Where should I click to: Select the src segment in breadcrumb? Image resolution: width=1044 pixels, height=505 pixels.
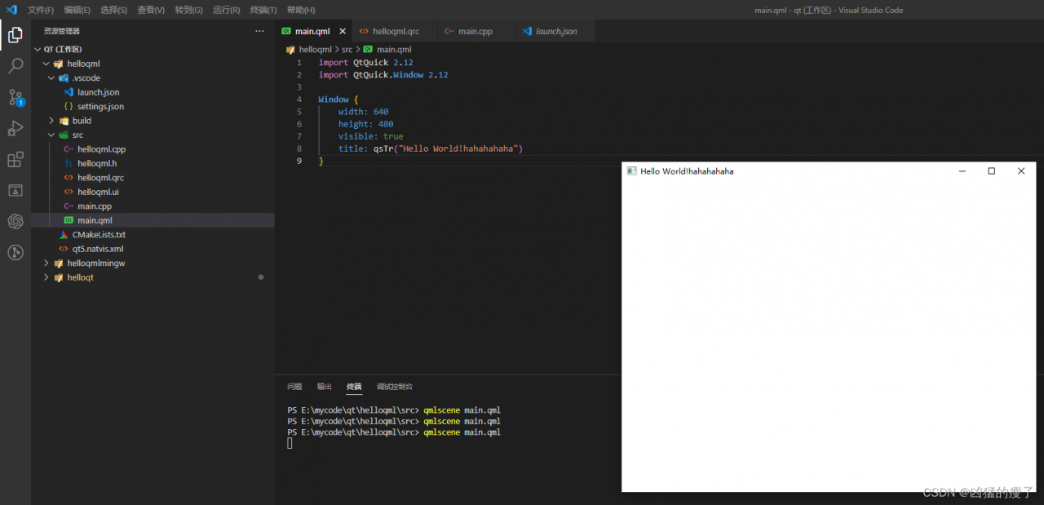[347, 50]
